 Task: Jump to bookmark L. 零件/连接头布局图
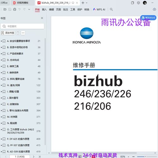(18, 111)
